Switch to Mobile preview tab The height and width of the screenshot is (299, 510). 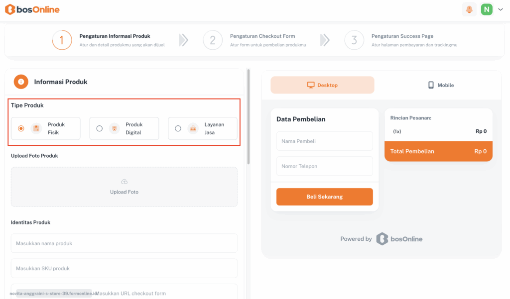(440, 85)
